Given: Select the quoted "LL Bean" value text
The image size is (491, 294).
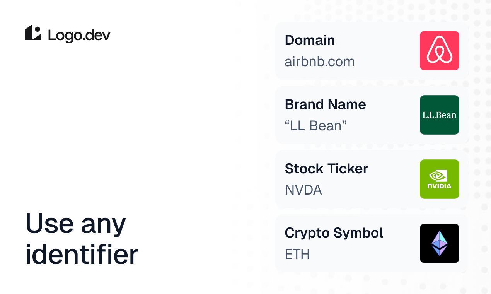Looking at the screenshot, I should (315, 126).
